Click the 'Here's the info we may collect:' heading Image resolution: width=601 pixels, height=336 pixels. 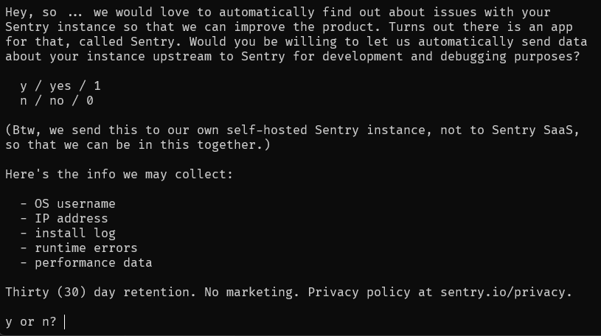[119, 175]
